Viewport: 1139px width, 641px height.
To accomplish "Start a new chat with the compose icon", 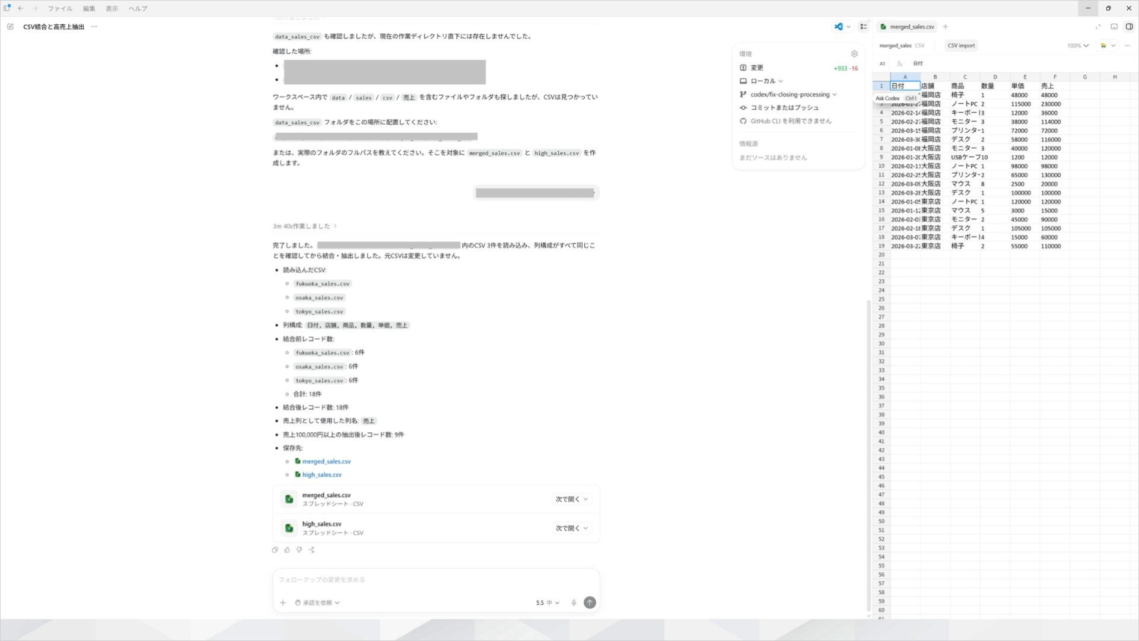I will tap(10, 27).
